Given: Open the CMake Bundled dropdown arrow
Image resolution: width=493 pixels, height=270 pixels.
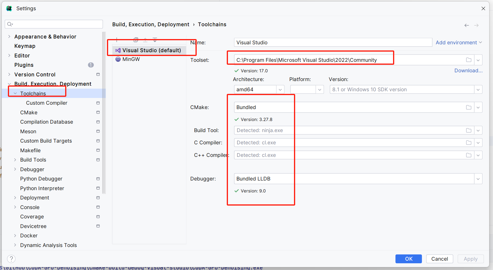Looking at the screenshot, I should pos(478,107).
